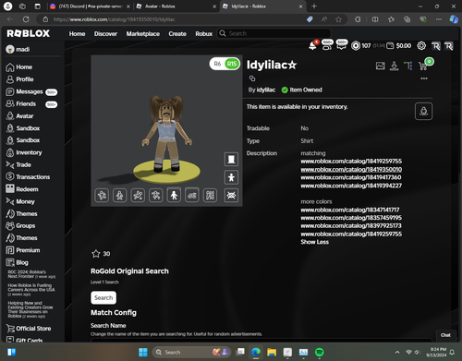This screenshot has height=361, width=462.
Task: Open more colors link 18347141717
Action: pyautogui.click(x=350, y=210)
